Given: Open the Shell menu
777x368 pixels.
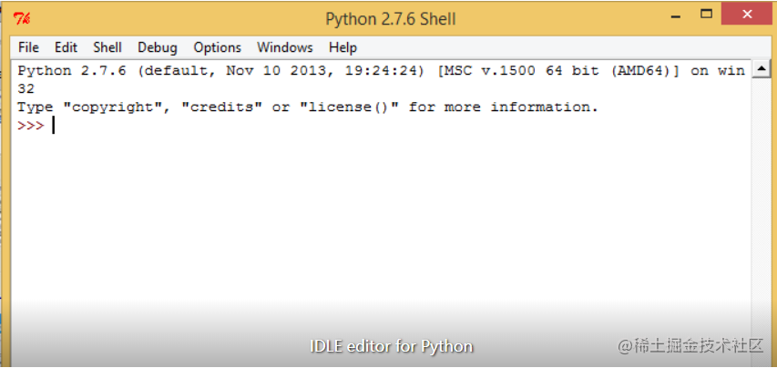Looking at the screenshot, I should pyautogui.click(x=107, y=47).
